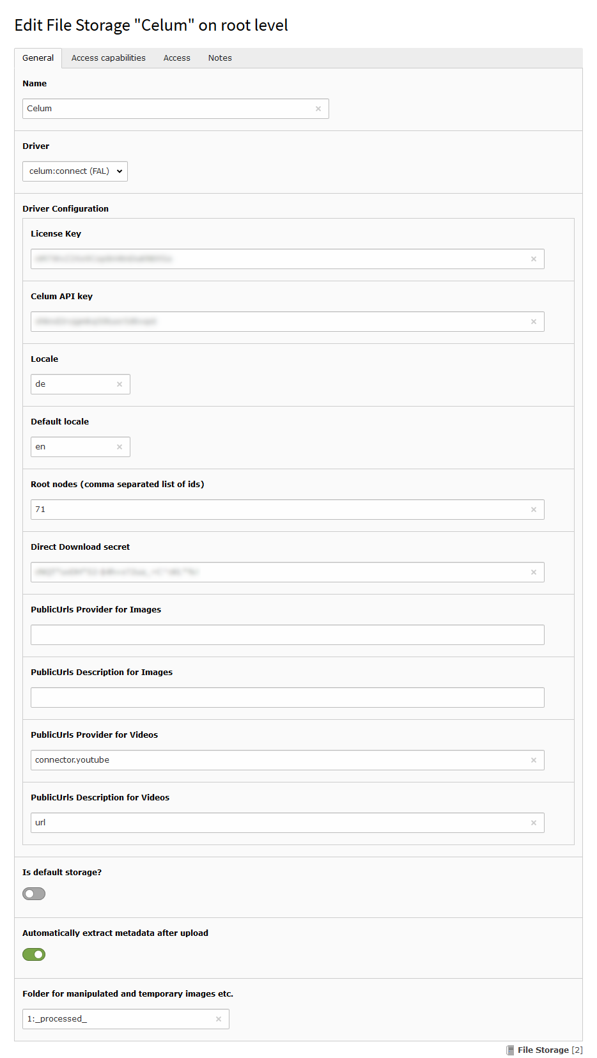The image size is (597, 1058).
Task: Clear the Direct Download secret field
Action: pyautogui.click(x=534, y=572)
